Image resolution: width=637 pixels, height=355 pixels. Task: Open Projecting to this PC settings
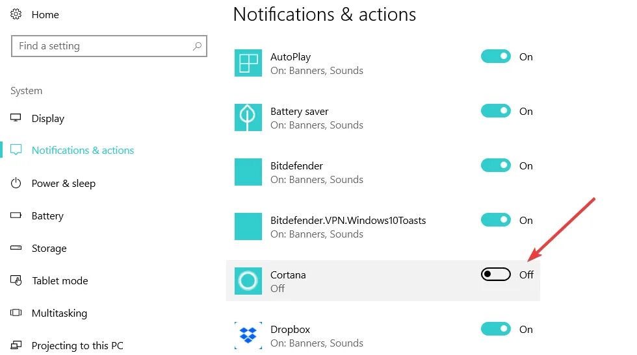click(x=77, y=346)
